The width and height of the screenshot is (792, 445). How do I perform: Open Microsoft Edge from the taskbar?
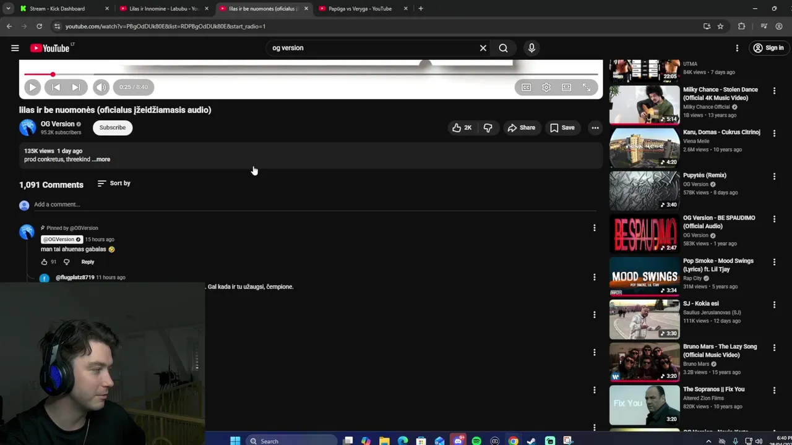pos(403,441)
